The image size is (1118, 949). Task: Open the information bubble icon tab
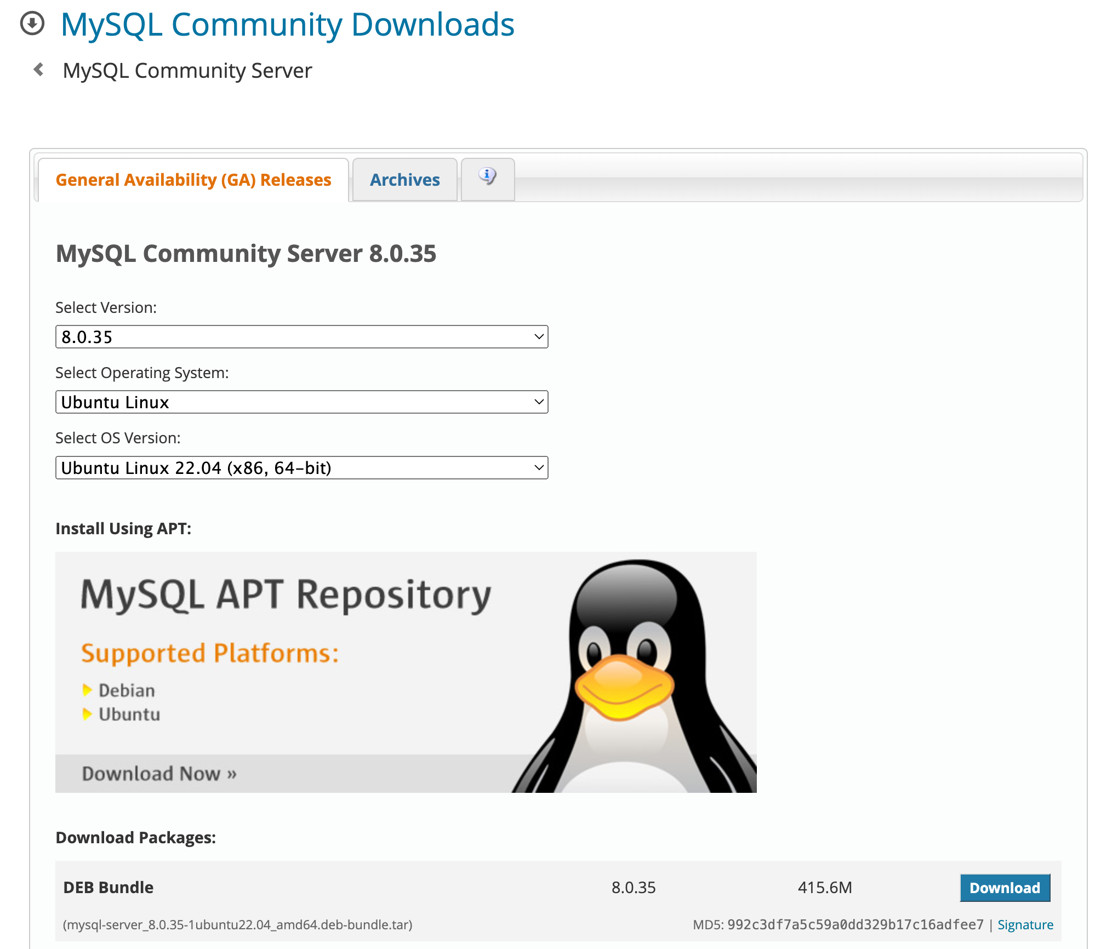pos(487,177)
